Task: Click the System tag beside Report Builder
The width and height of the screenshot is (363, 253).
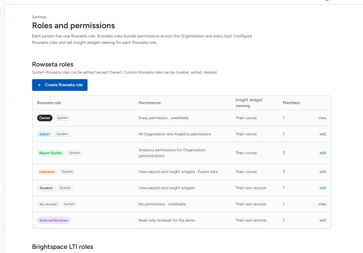Action: coord(74,153)
